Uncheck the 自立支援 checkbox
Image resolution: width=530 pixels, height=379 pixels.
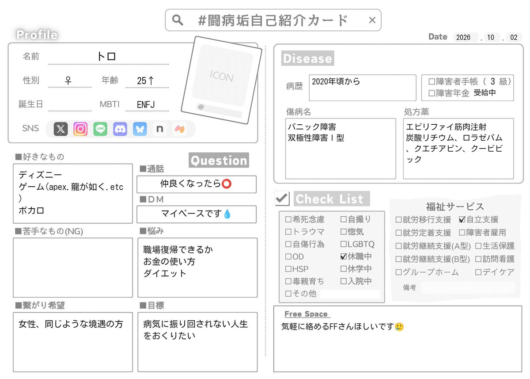(462, 219)
